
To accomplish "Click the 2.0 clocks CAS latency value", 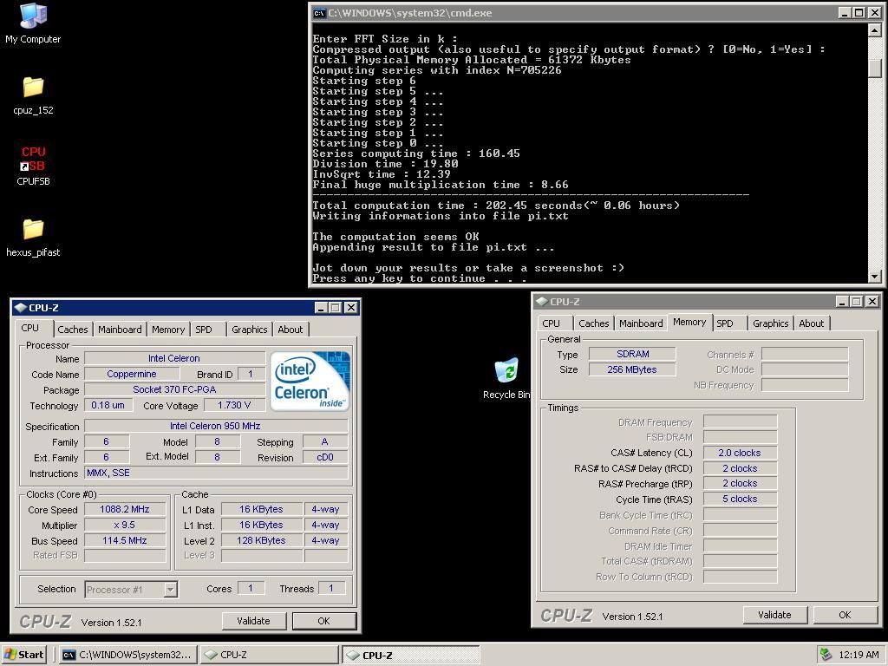I will [740, 453].
